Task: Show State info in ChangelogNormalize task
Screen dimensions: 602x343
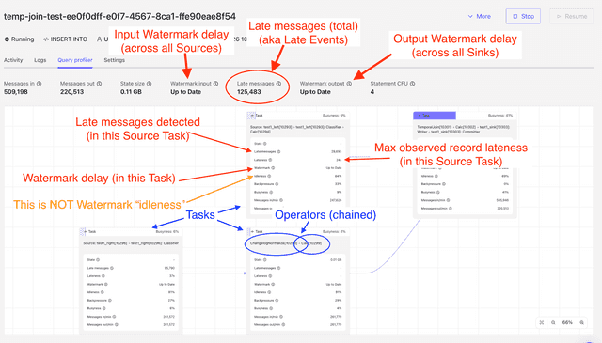Action: click(265, 260)
